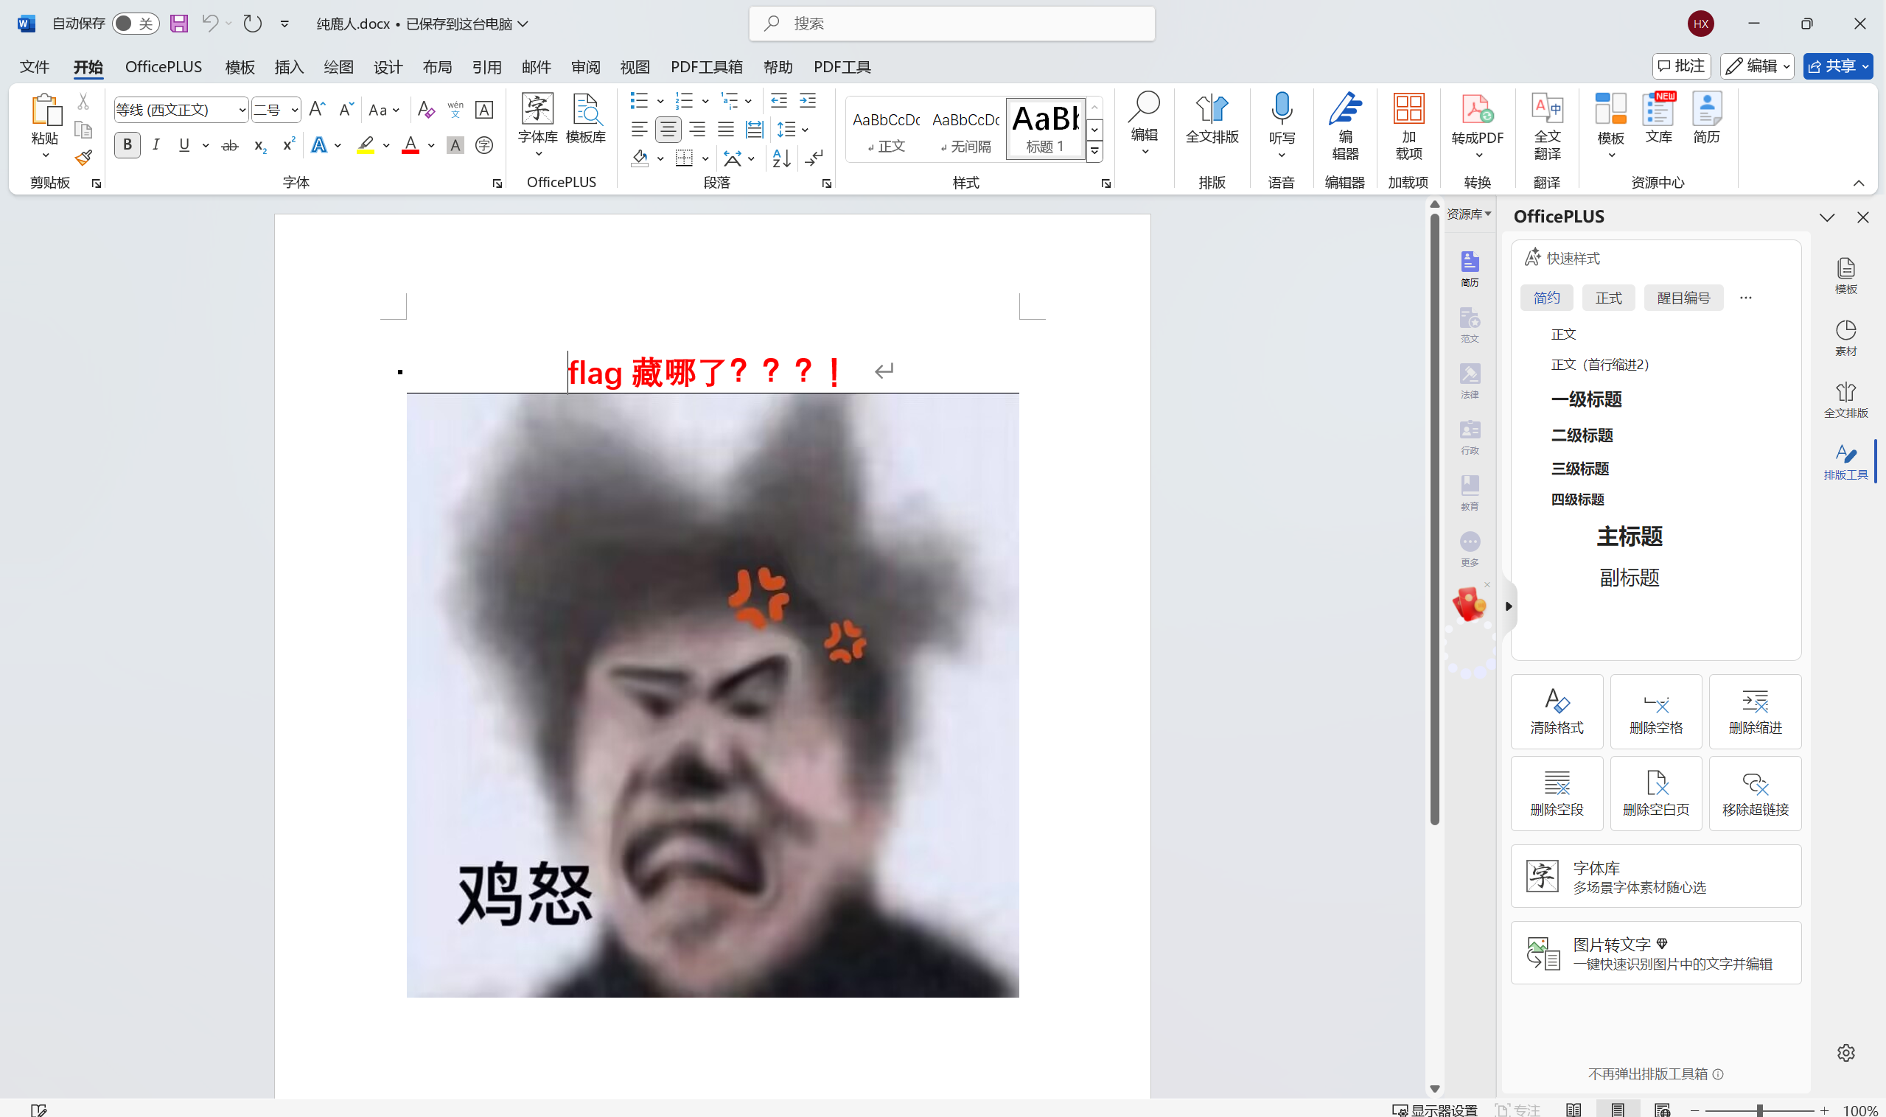Screen dimensions: 1886x1117
Task: Toggle Center alignment
Action: click(x=668, y=130)
